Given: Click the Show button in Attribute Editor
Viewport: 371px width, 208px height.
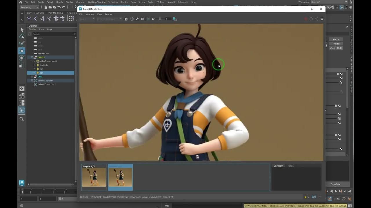Looking at the screenshot, I should (332, 48).
